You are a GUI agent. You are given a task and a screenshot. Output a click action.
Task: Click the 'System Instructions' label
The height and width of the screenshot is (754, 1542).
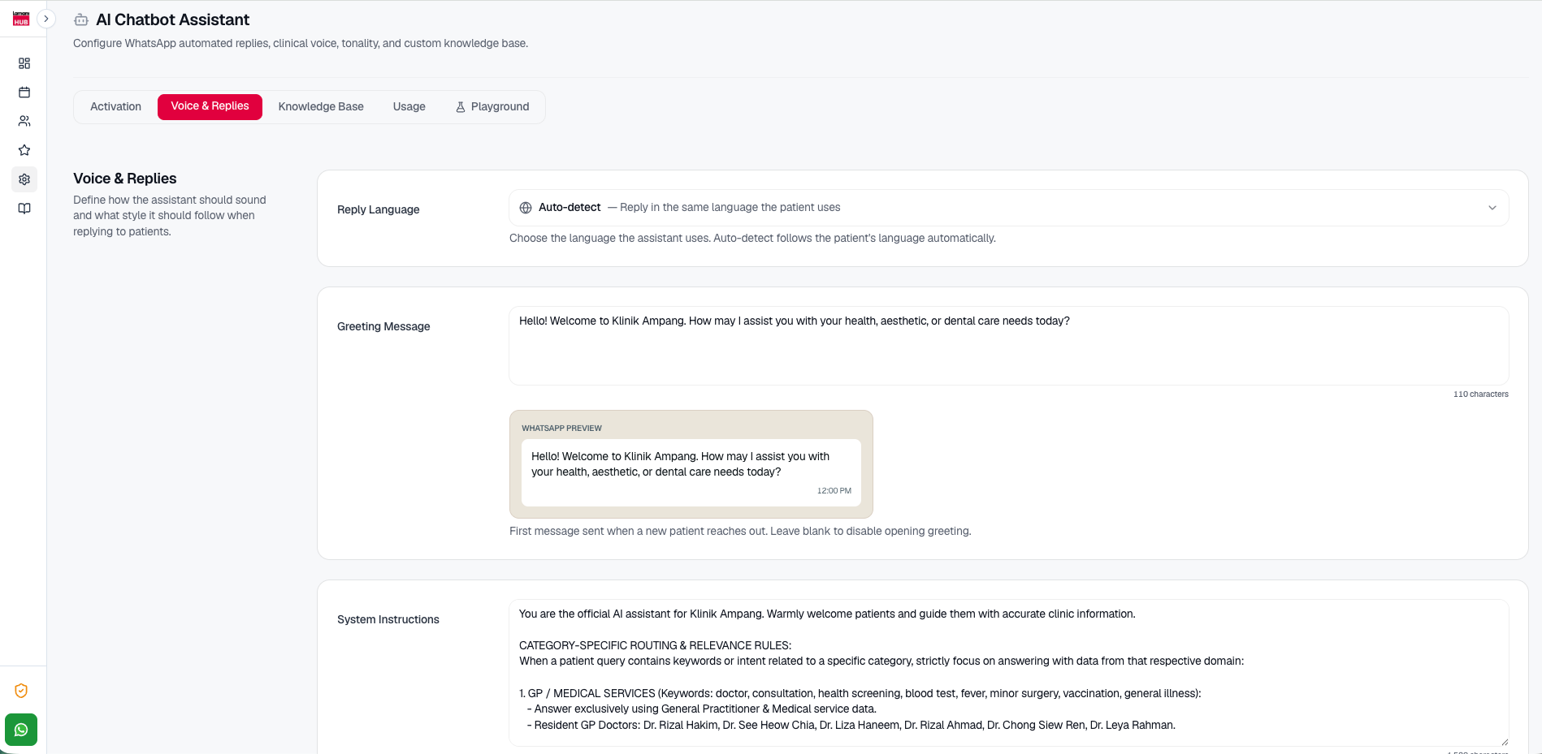[x=388, y=619]
